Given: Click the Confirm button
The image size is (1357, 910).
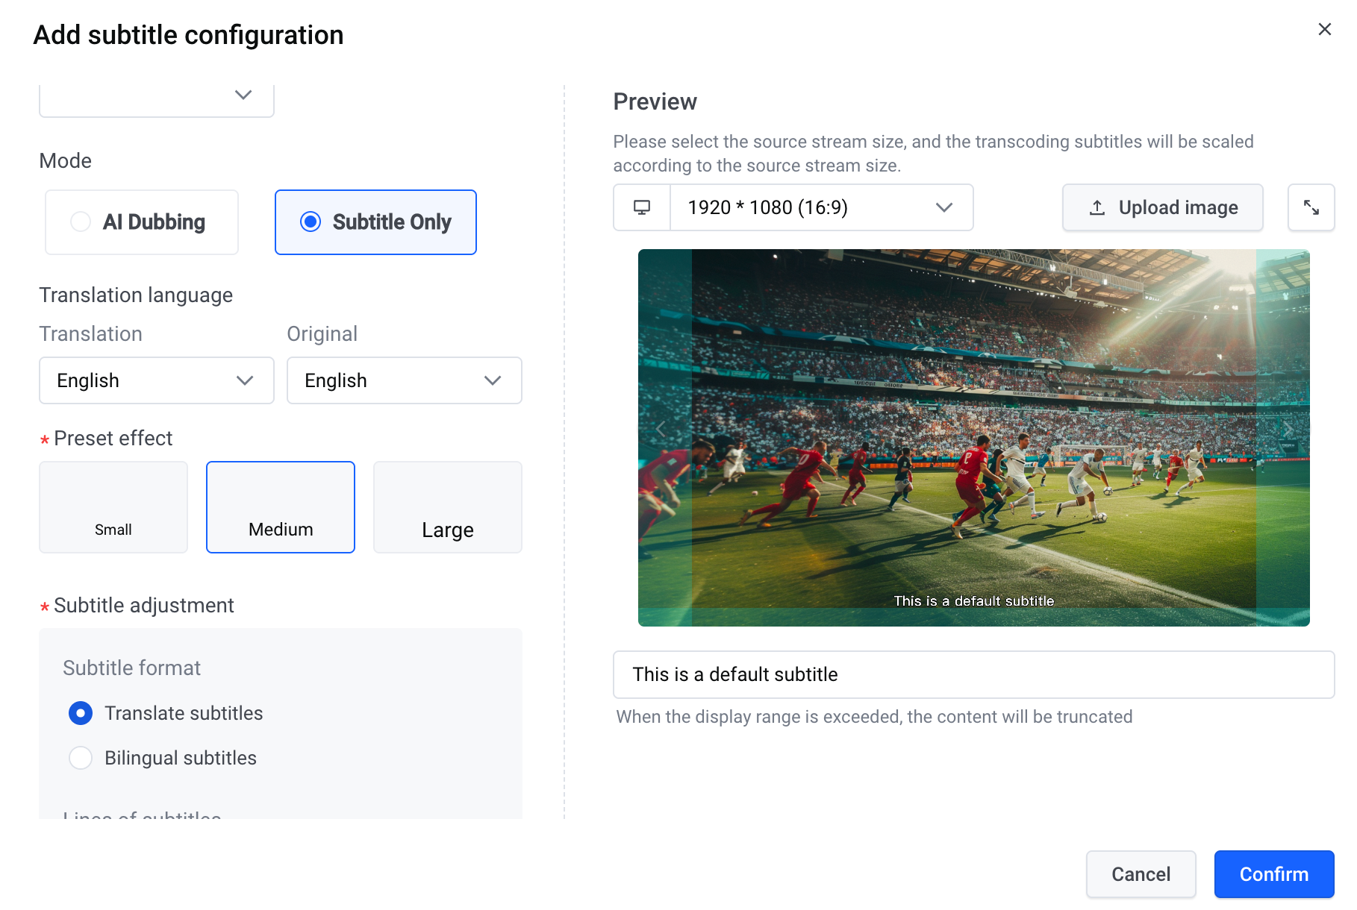Looking at the screenshot, I should point(1274,874).
